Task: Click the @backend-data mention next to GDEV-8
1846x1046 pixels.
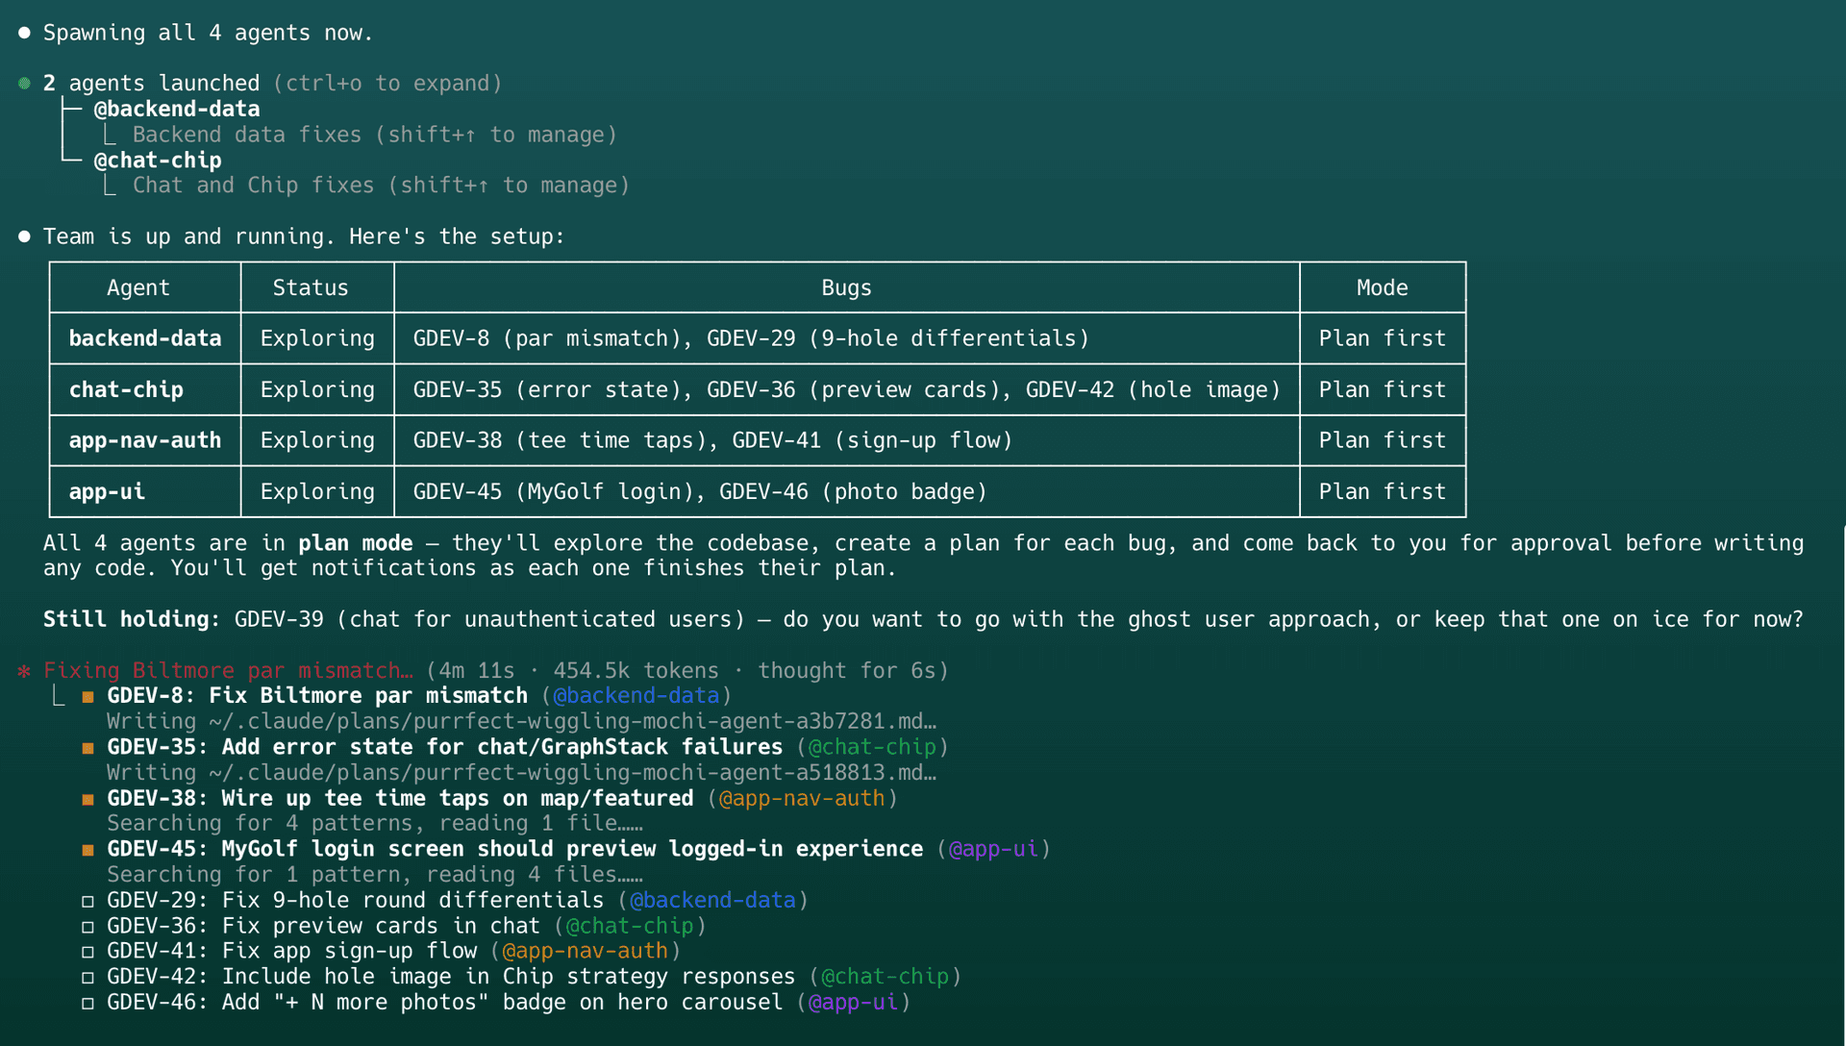Action: pyautogui.click(x=636, y=694)
